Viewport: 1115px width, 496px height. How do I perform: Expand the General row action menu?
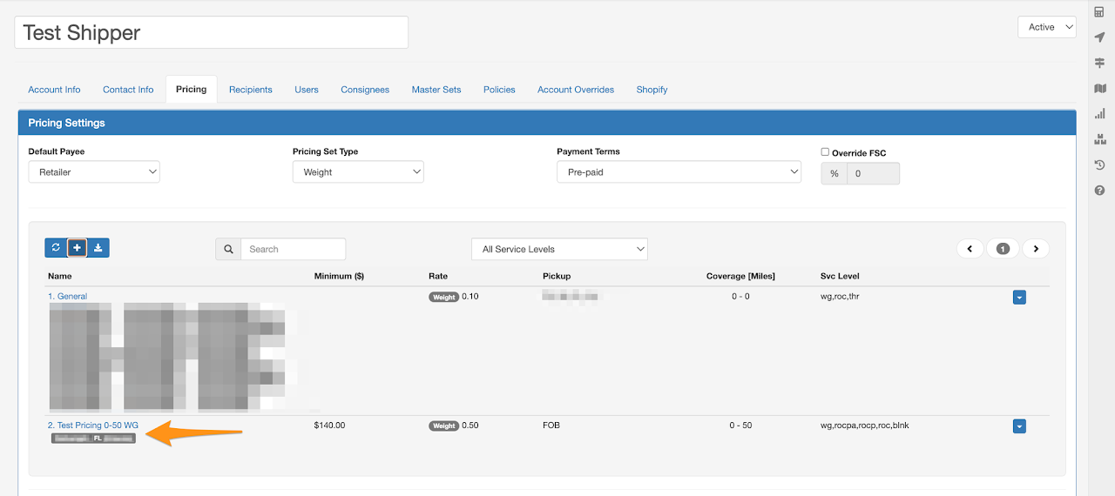point(1019,298)
